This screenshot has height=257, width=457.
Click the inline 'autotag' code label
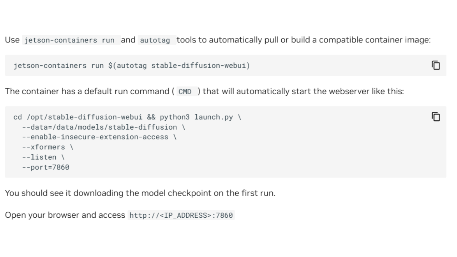click(155, 40)
